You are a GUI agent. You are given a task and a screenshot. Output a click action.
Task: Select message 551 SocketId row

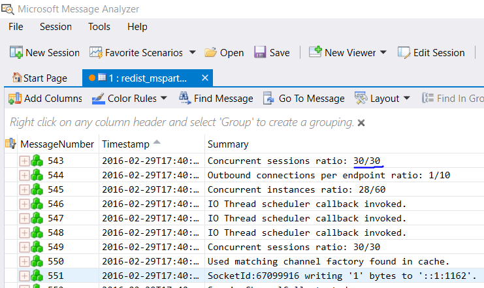[x=307, y=276]
